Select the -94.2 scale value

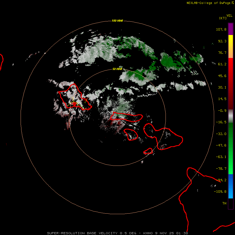pyautogui.click(x=221, y=180)
